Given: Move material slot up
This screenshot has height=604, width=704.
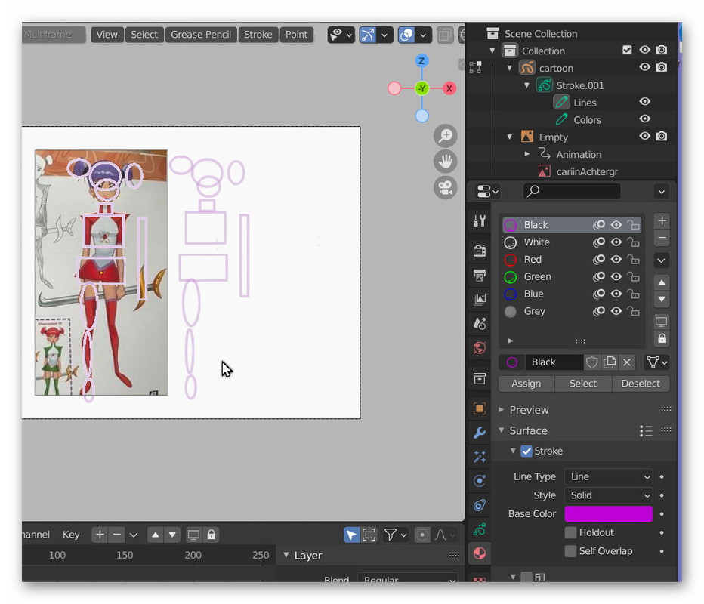Looking at the screenshot, I should click(662, 282).
